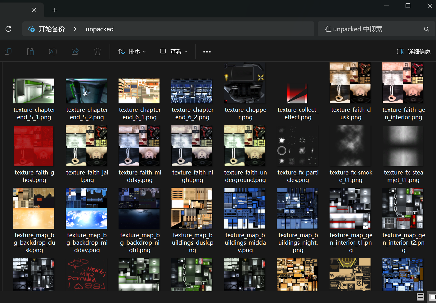This screenshot has height=303, width=436.
Task: Open the new tab plus button
Action: 55,10
